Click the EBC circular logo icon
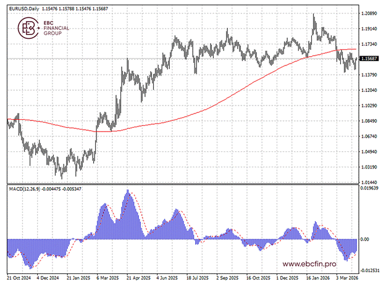This screenshot has width=386, height=287. point(28,28)
